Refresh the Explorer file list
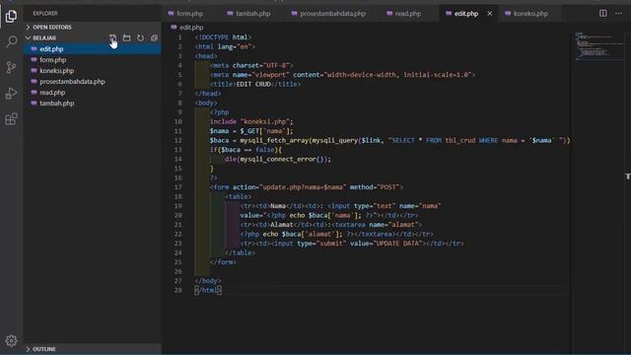631x355 pixels. coord(140,37)
